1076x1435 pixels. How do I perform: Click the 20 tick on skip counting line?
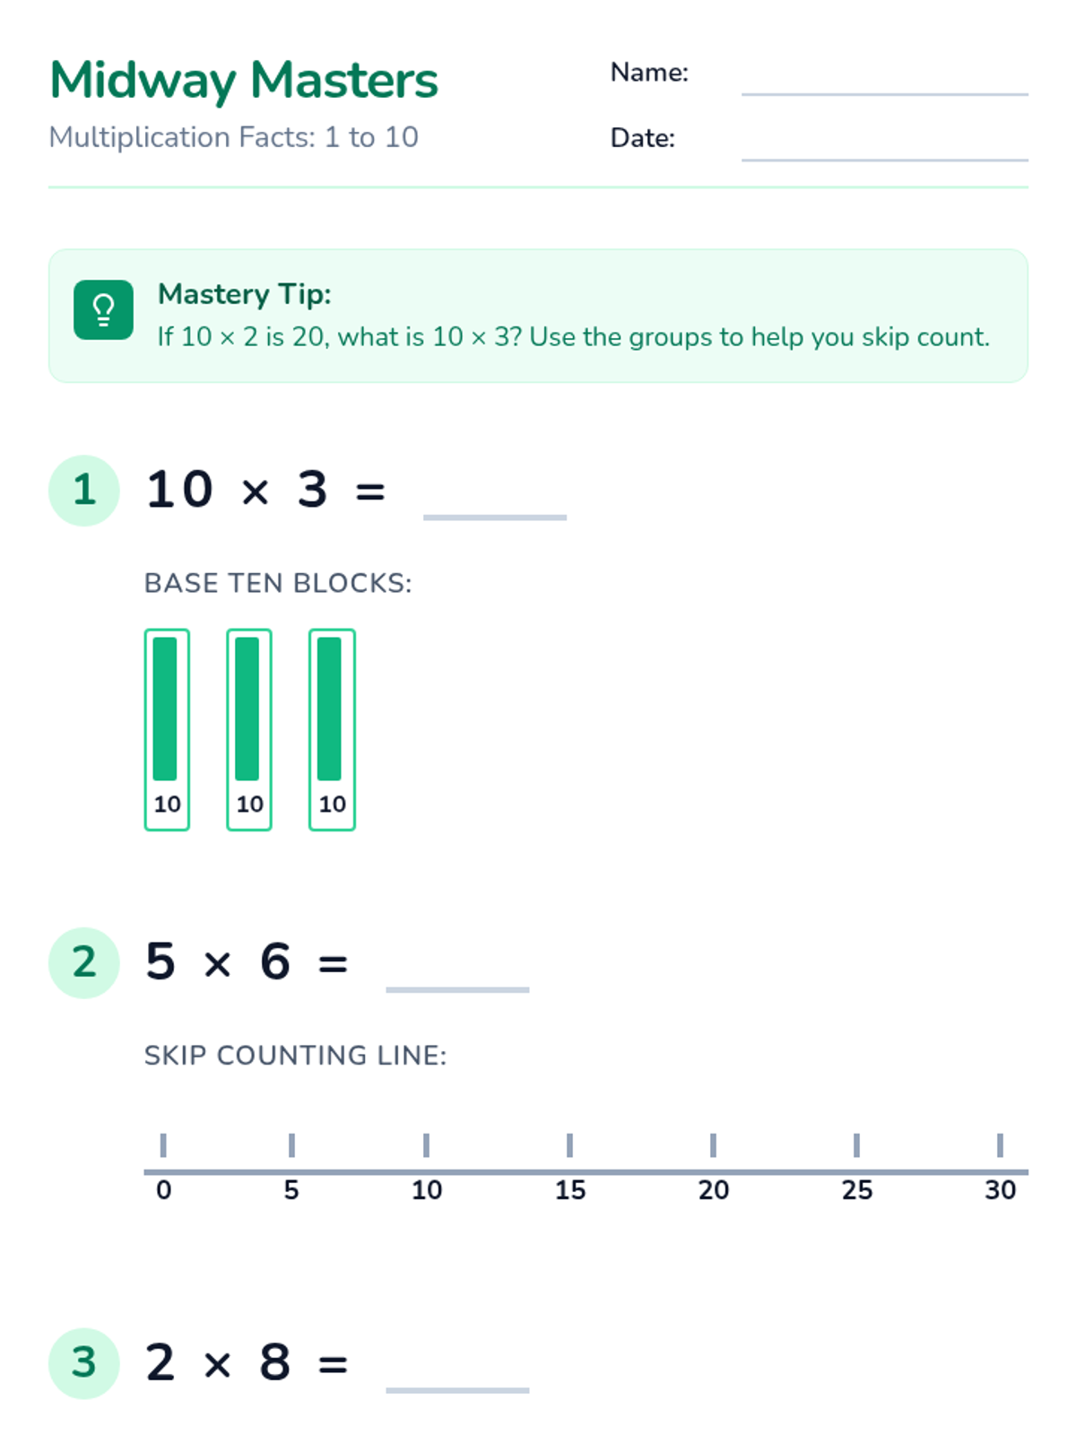[713, 1145]
